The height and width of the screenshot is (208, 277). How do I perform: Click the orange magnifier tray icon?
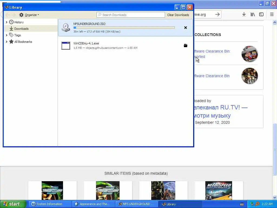[x=257, y=204]
